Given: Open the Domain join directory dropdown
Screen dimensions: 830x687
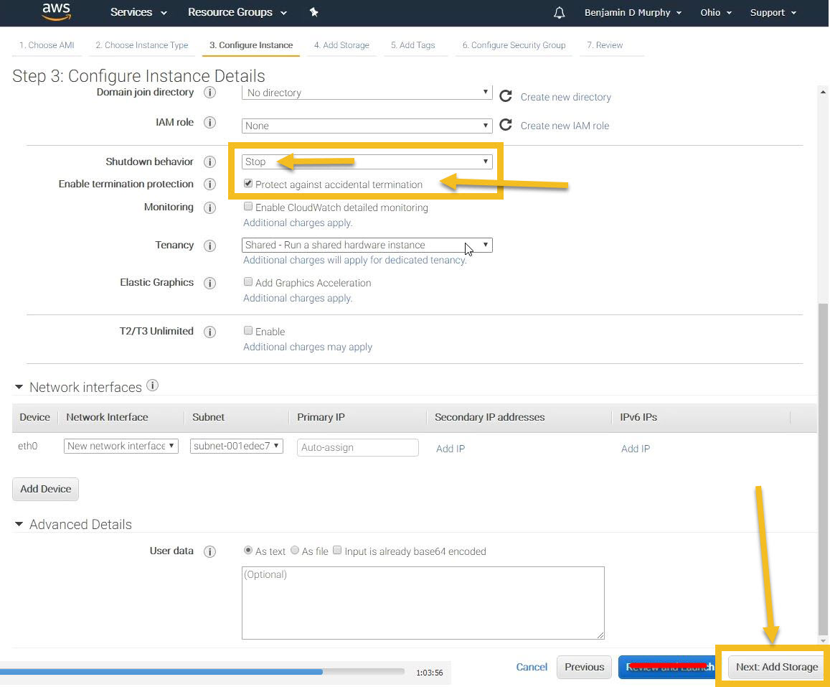Looking at the screenshot, I should (367, 93).
